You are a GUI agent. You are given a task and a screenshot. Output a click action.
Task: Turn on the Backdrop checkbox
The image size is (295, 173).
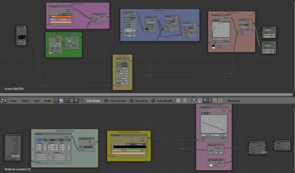tap(132, 101)
